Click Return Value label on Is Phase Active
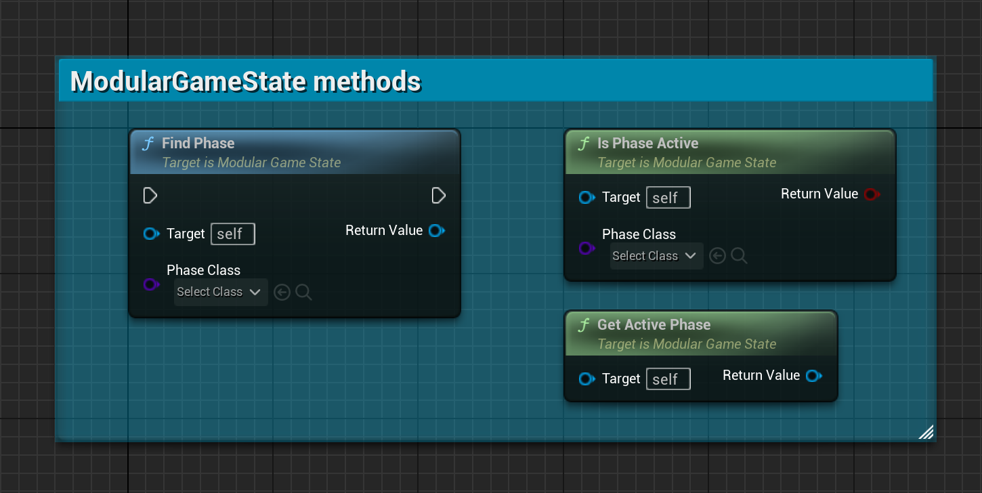Image resolution: width=982 pixels, height=493 pixels. tap(819, 194)
